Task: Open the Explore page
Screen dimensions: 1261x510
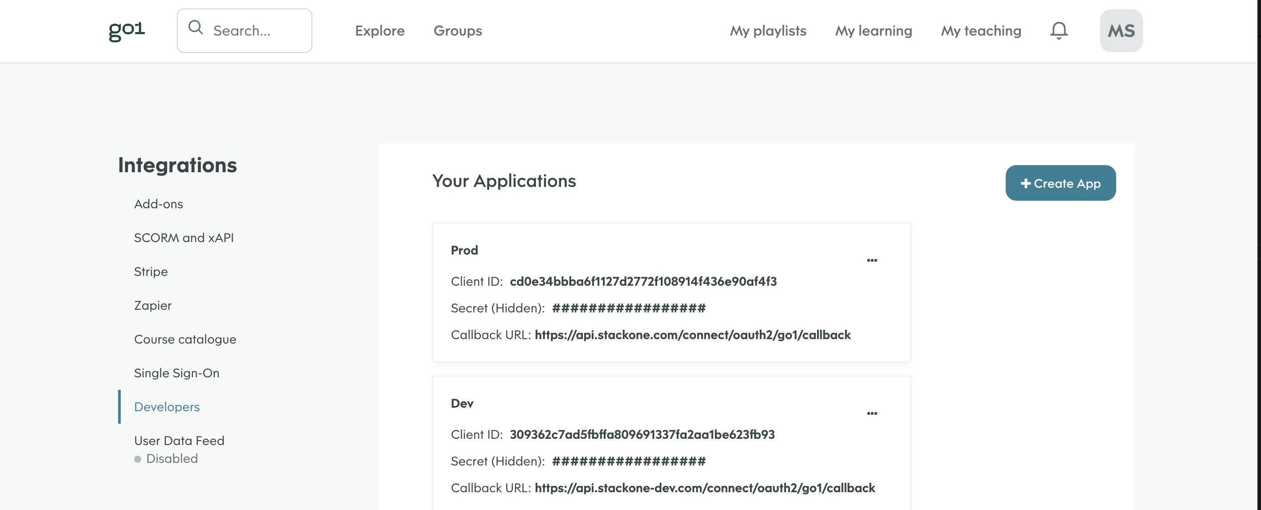Action: click(x=380, y=30)
